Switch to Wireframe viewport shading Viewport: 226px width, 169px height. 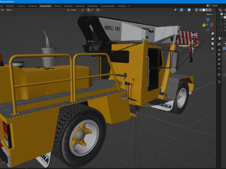[201, 10]
